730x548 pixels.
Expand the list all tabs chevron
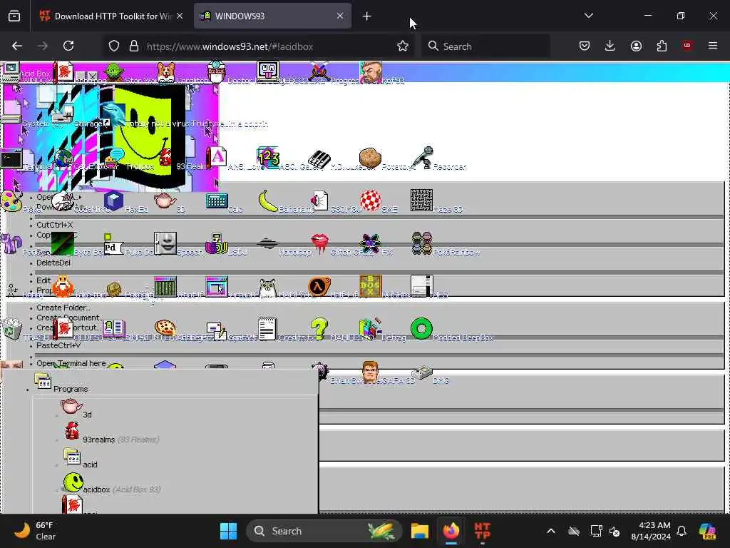(x=588, y=16)
